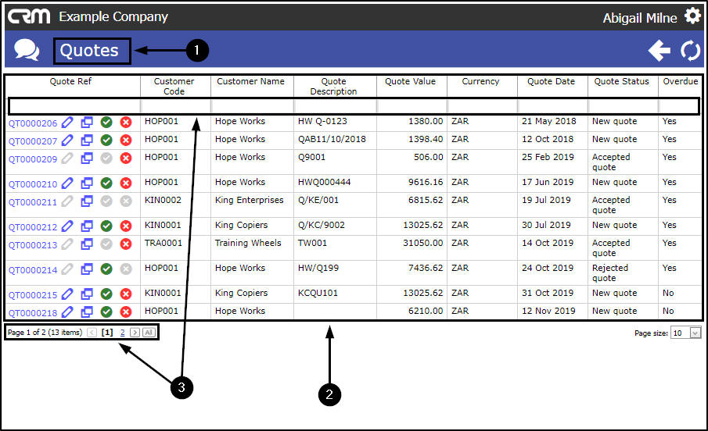Click the back arrow icon in header
The image size is (708, 431).
click(659, 50)
